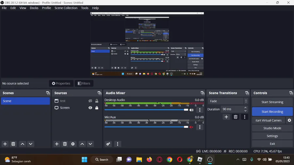
Task: Open the File menu
Action: (x=4, y=8)
